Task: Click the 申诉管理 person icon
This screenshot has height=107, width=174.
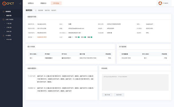Action: click(x=3, y=35)
